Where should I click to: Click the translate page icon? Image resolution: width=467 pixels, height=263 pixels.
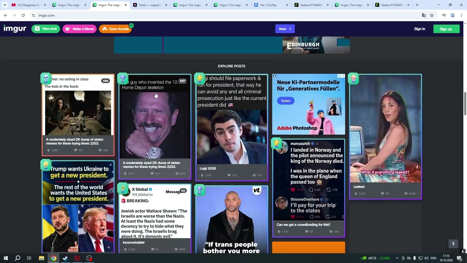click(x=424, y=15)
